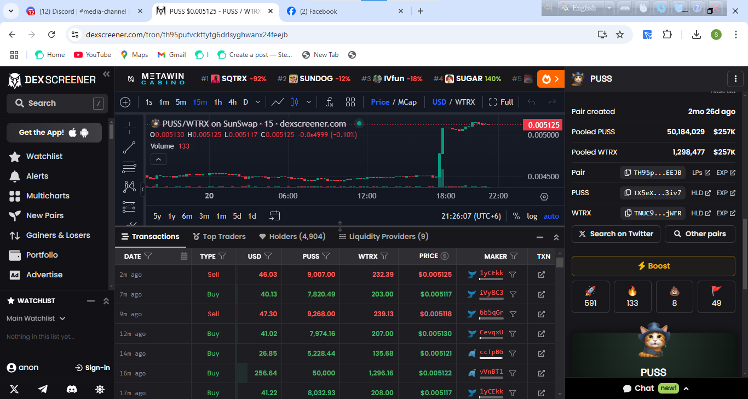Open the chart indicators (fx) menu
748x399 pixels.
coord(329,102)
